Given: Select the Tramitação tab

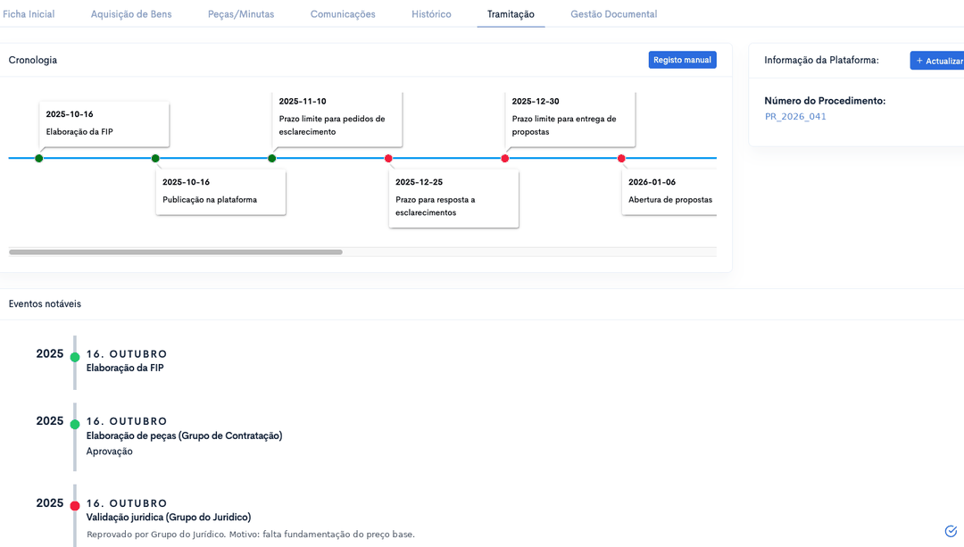Looking at the screenshot, I should coord(511,14).
